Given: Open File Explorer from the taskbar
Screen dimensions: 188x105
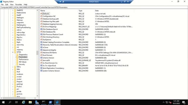Looking at the screenshot, I should (30, 102).
